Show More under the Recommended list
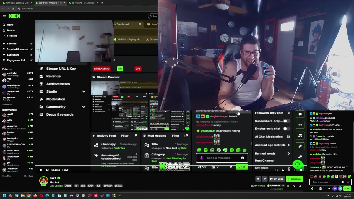This screenshot has height=199, width=354. [x=7, y=176]
